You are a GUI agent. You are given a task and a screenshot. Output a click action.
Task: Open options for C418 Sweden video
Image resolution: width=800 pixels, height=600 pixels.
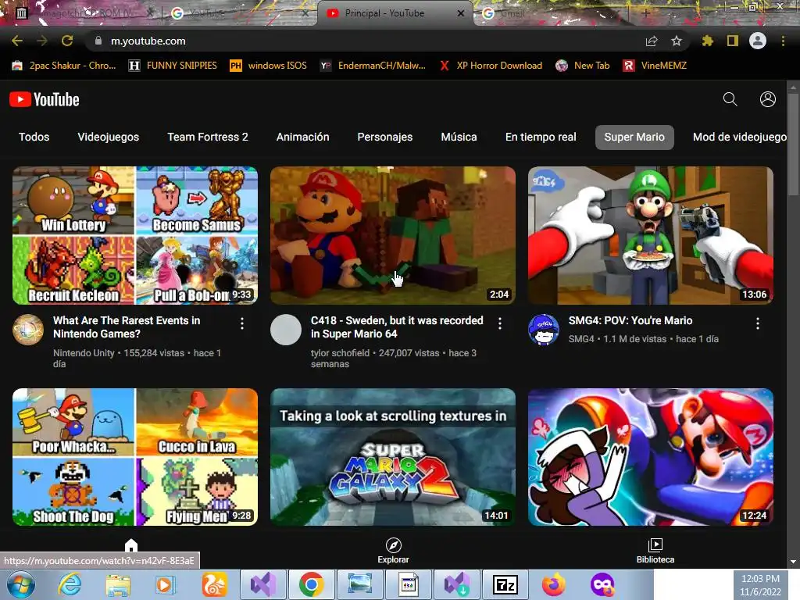(499, 323)
